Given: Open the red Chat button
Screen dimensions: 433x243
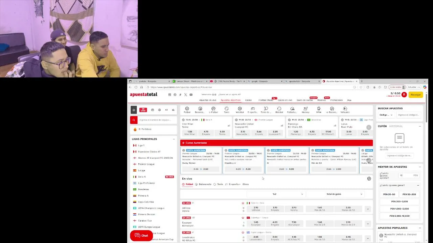Looking at the screenshot, I should 141,236.
